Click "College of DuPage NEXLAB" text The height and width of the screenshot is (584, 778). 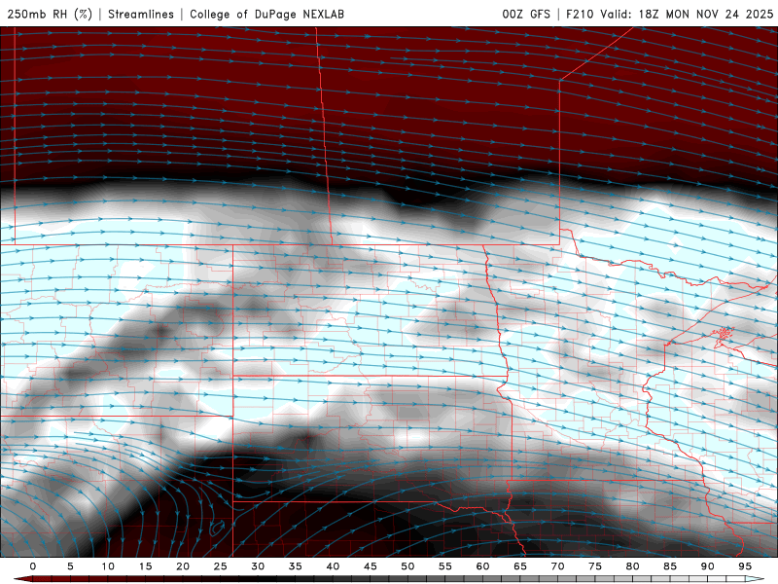pos(266,14)
